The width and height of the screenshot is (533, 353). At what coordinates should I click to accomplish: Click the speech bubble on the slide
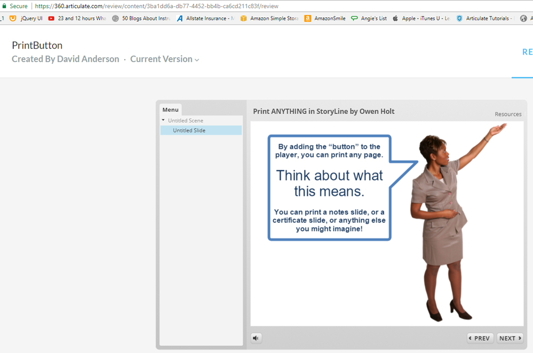click(329, 187)
